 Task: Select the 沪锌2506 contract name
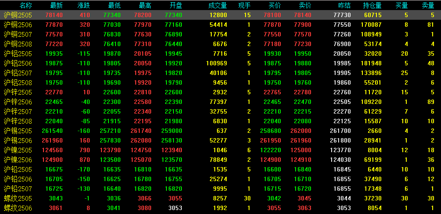pyautogui.click(x=18, y=102)
